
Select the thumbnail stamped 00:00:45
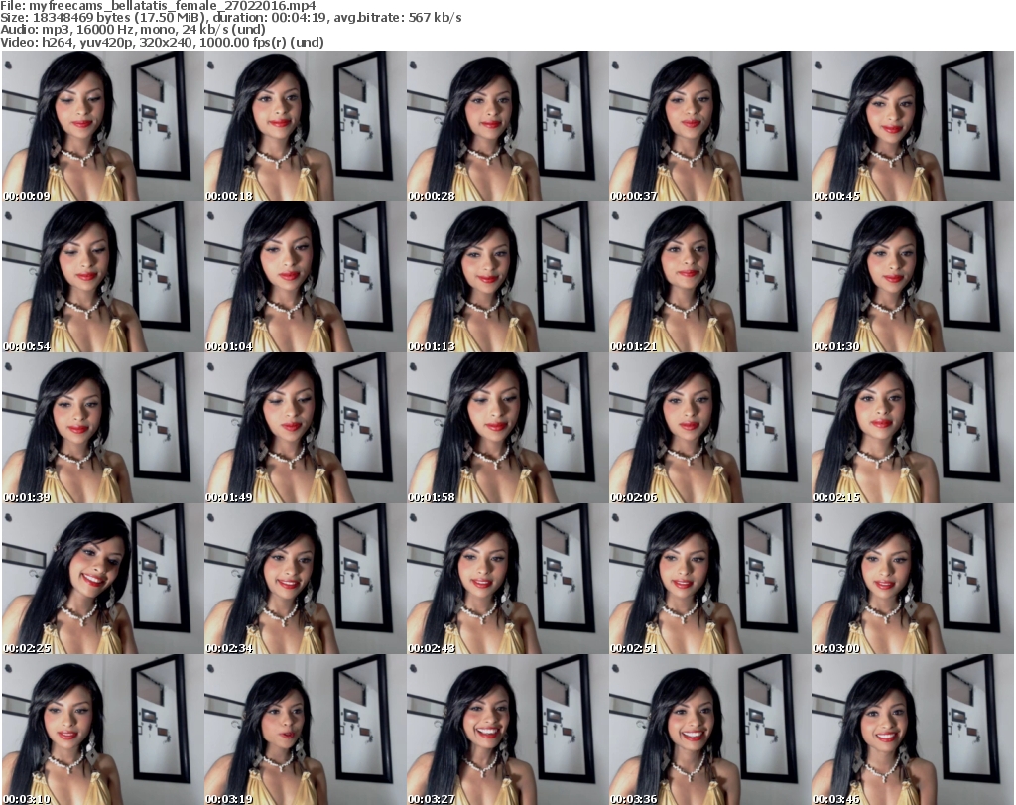coord(913,126)
